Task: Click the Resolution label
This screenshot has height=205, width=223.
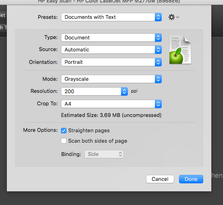Action: [44, 91]
